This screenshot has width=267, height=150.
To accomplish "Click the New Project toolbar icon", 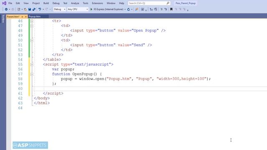I will 19,9.
